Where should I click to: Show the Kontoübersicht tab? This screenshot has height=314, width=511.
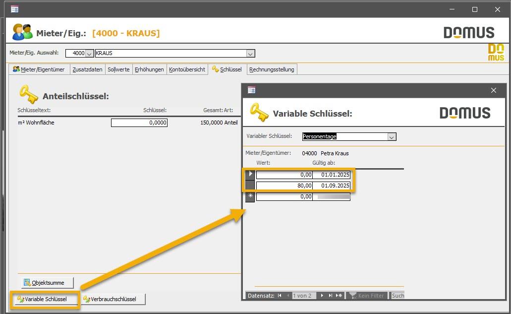tap(187, 69)
